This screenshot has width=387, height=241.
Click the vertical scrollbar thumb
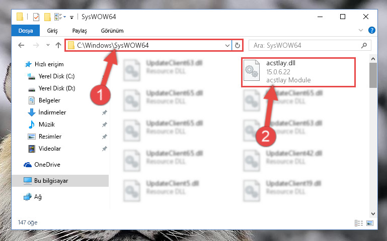(373, 75)
